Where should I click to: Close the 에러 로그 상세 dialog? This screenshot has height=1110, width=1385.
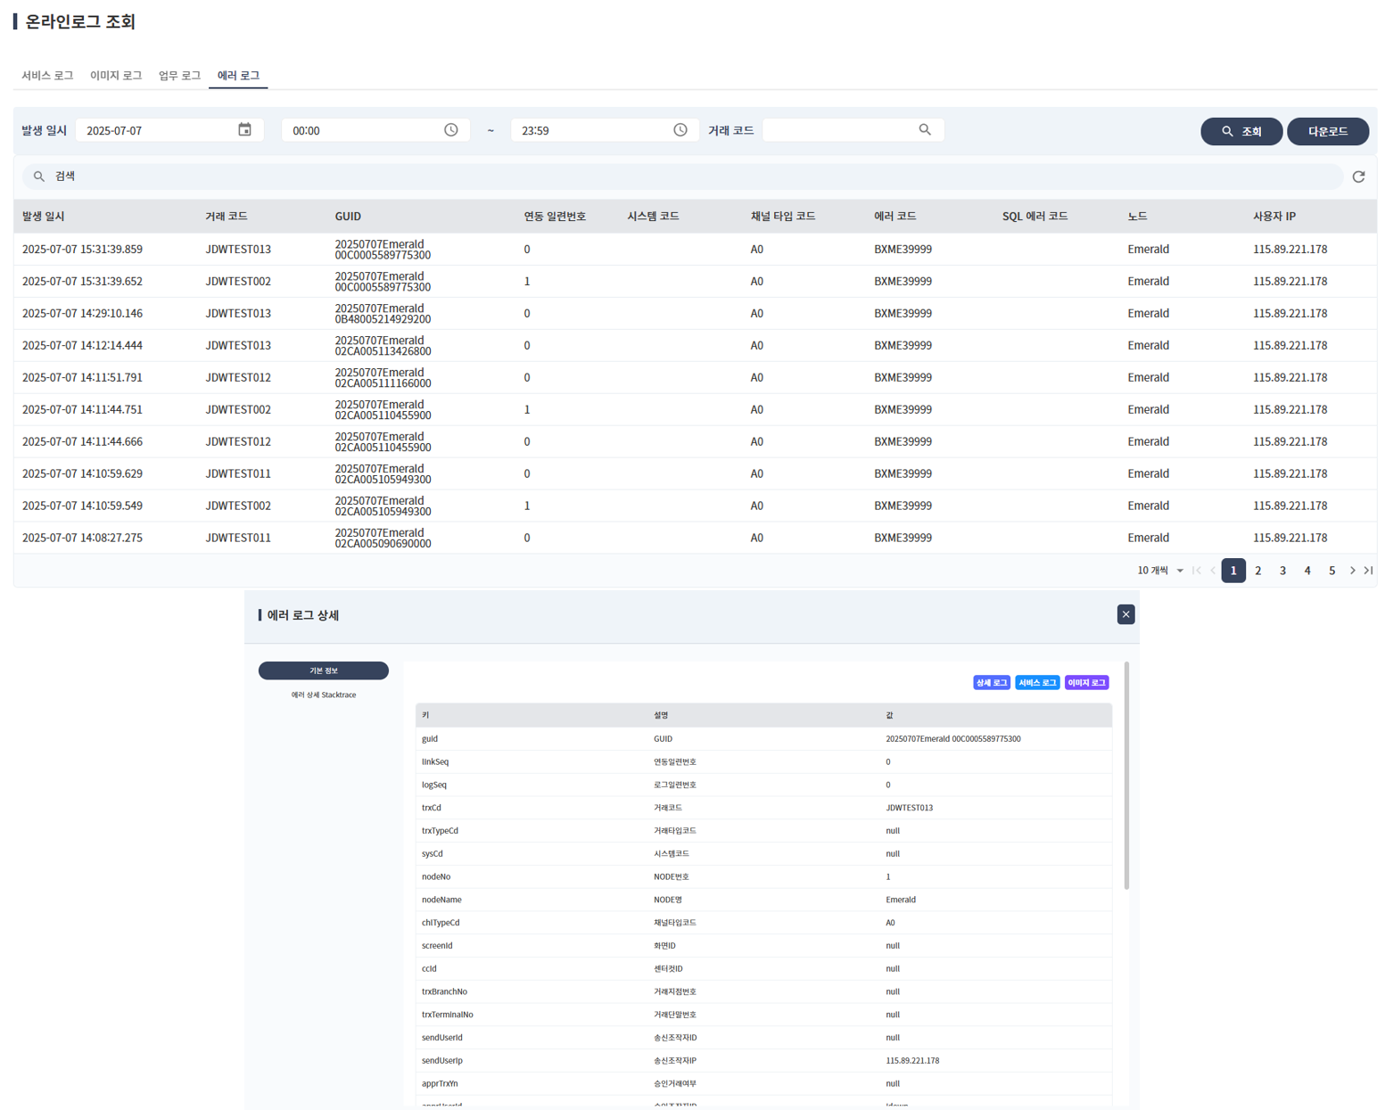click(x=1125, y=614)
